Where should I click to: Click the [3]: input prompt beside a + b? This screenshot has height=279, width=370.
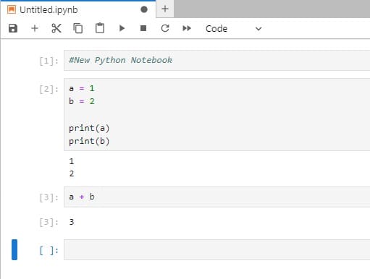49,197
